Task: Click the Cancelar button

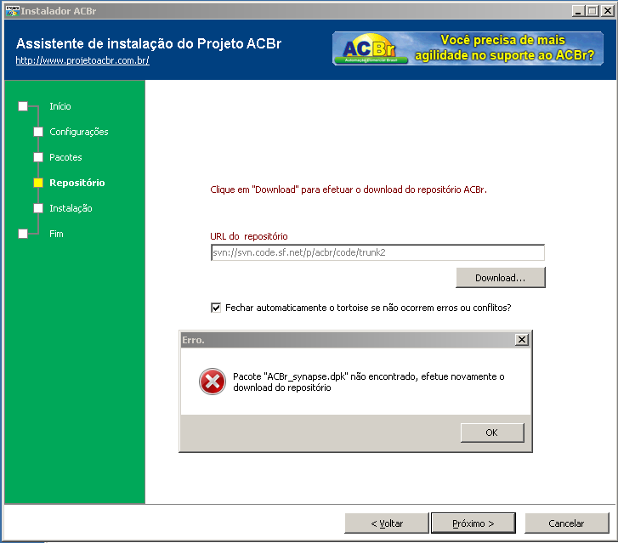Action: coord(566,523)
